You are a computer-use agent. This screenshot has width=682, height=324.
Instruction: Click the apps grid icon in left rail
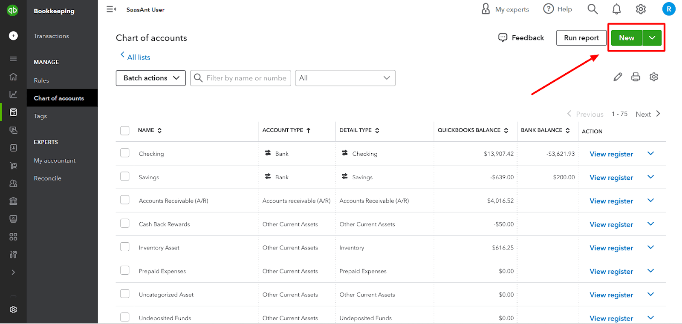click(13, 237)
